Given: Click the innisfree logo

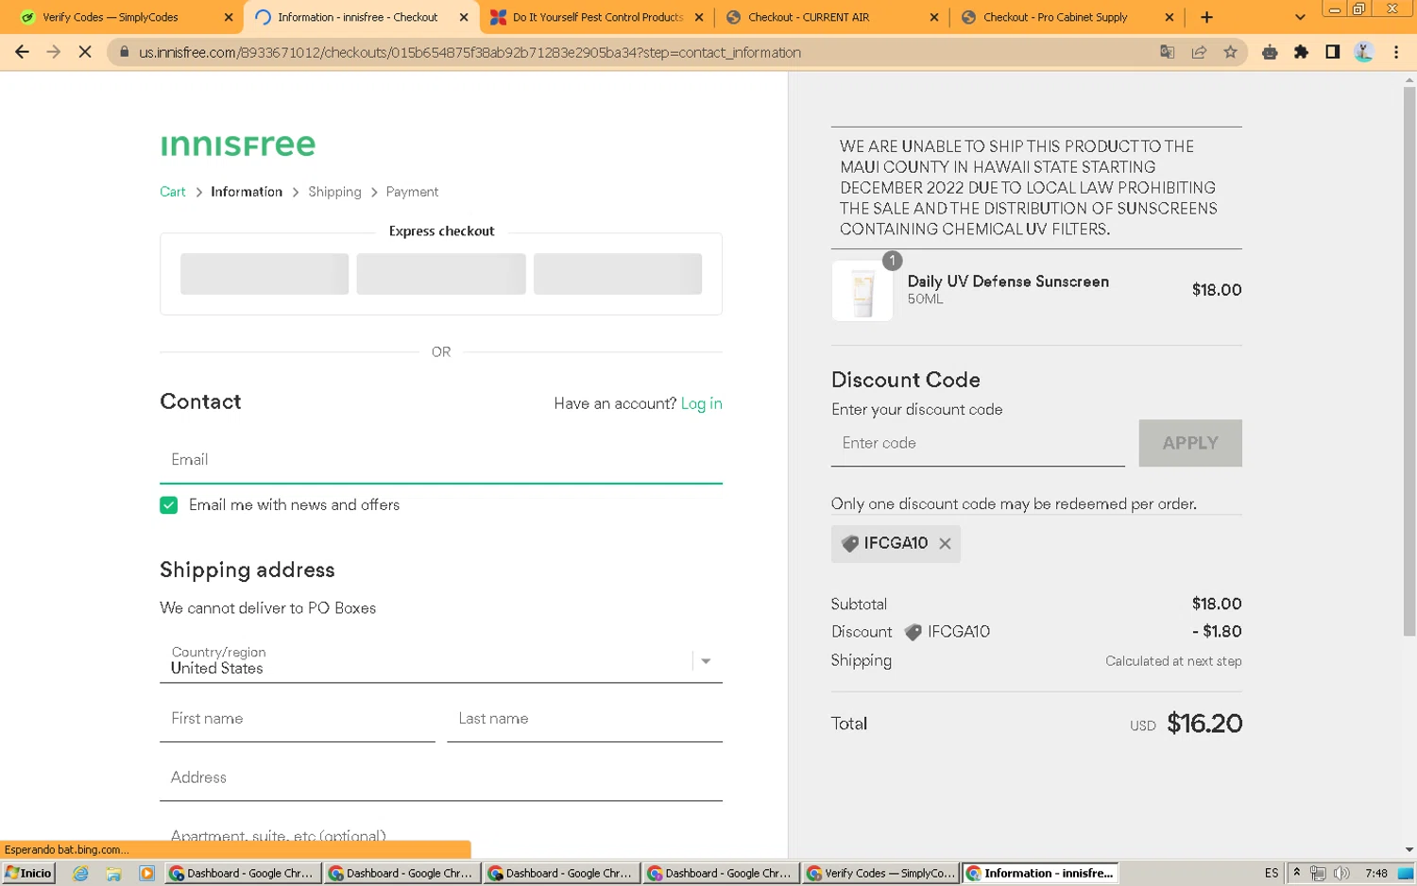Looking at the screenshot, I should (x=237, y=145).
